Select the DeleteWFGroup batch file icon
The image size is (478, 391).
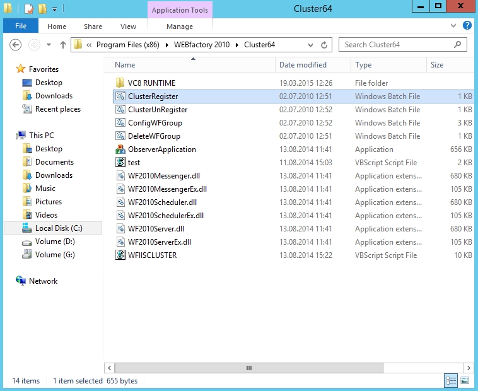tap(120, 136)
